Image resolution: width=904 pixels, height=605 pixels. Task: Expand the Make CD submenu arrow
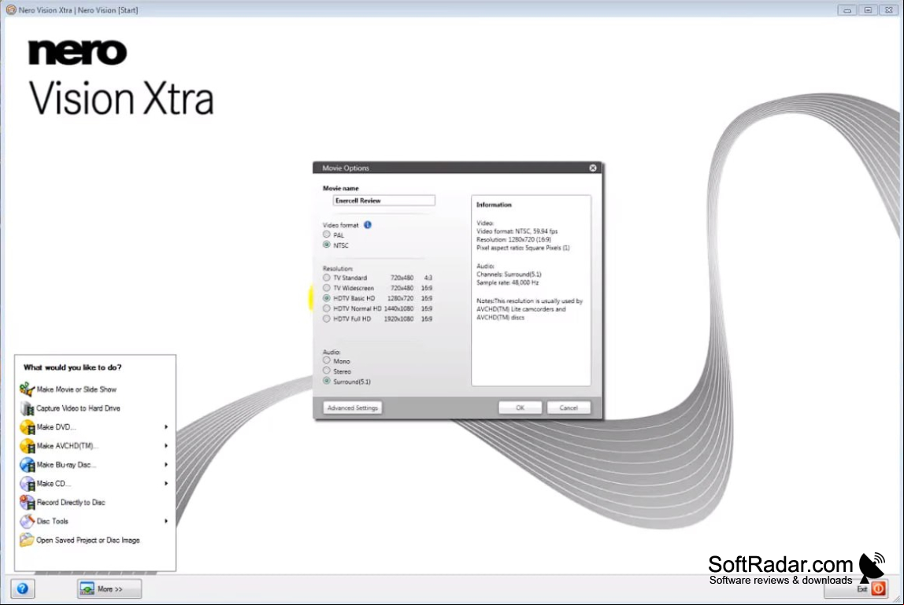click(x=166, y=483)
